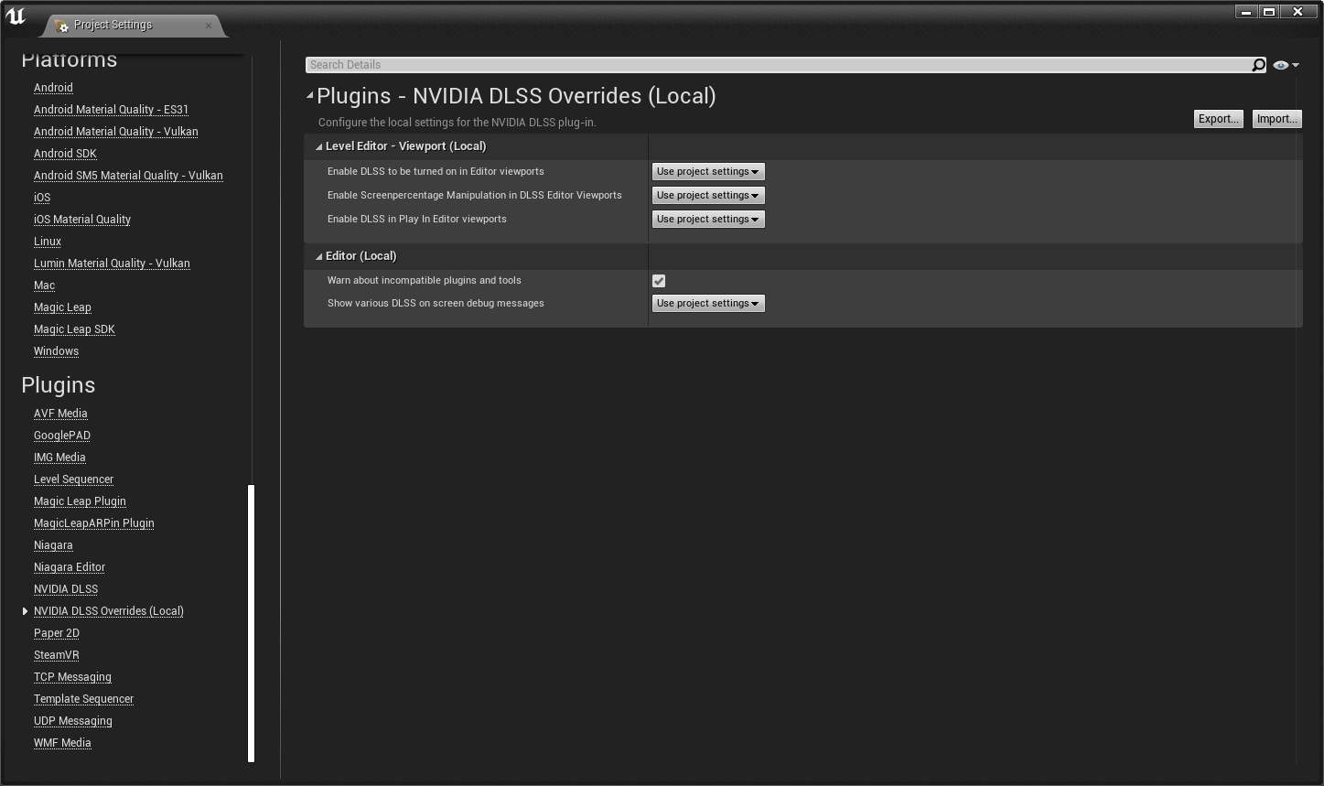This screenshot has height=786, width=1324.
Task: Open the Niagara plugin settings
Action: (x=53, y=545)
